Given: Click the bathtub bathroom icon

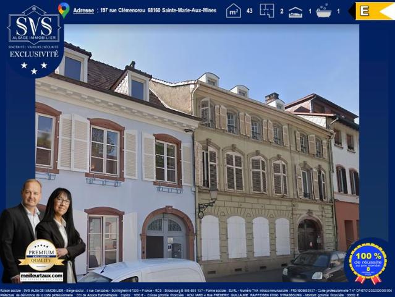Looking at the screenshot, I should (324, 11).
